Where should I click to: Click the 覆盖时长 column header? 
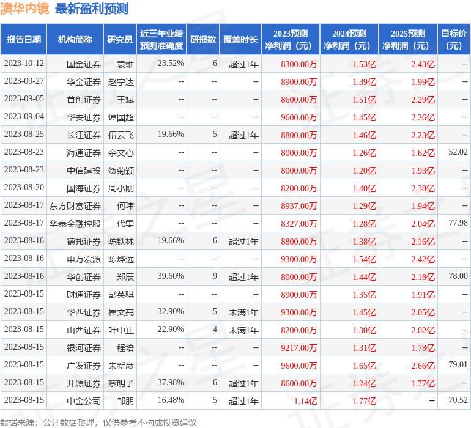click(x=240, y=39)
